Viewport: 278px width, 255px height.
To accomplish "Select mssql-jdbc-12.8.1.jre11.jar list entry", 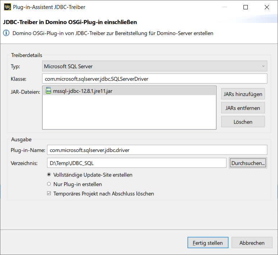I will (x=129, y=91).
